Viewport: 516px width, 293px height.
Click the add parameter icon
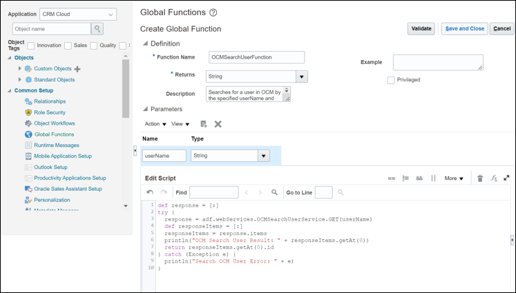[x=204, y=124]
